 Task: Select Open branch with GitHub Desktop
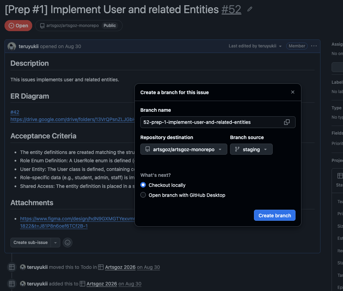coord(143,195)
